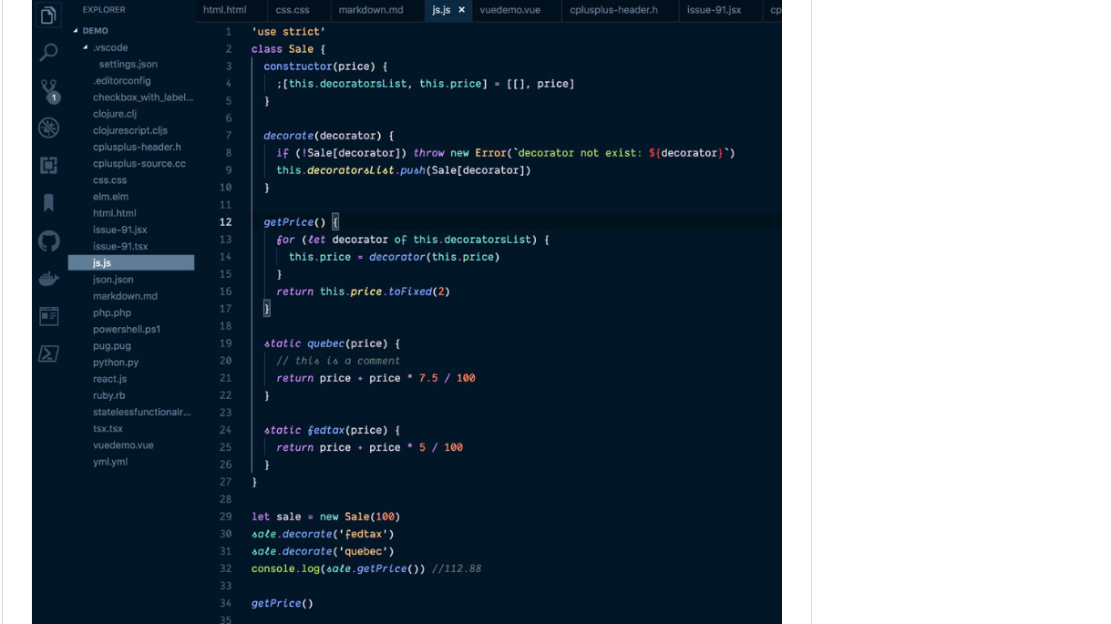Click line number 12 in the gutter
Viewport: 1111px width, 624px height.
225,222
